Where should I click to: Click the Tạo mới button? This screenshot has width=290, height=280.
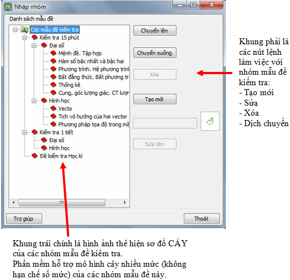pyautogui.click(x=155, y=99)
